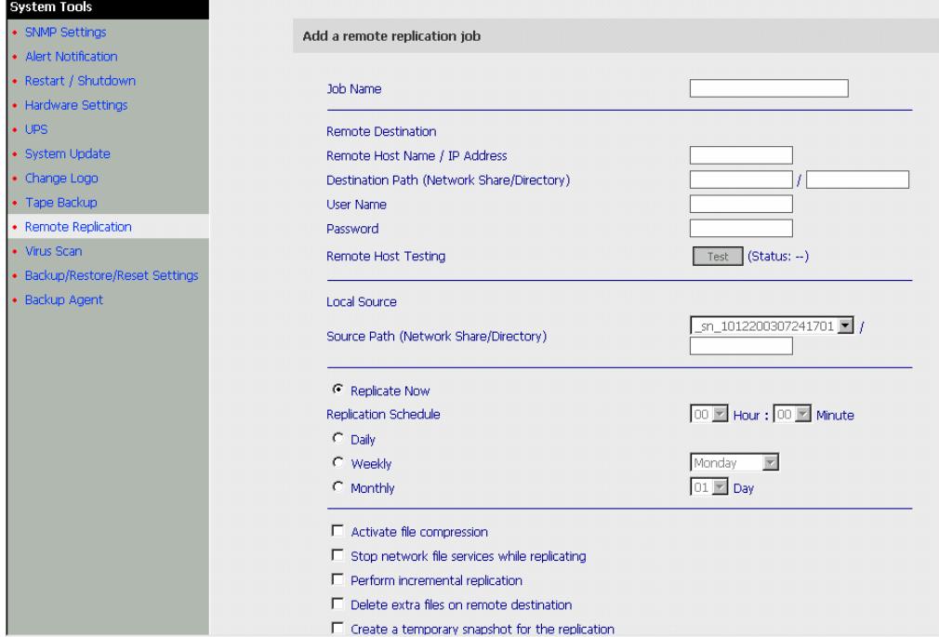Click the Job Name input field
The image size is (939, 637).
click(768, 88)
